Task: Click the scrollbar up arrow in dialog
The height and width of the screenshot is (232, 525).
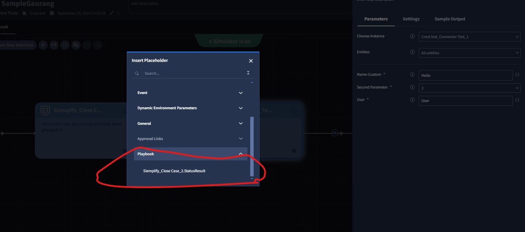Action: (252, 83)
